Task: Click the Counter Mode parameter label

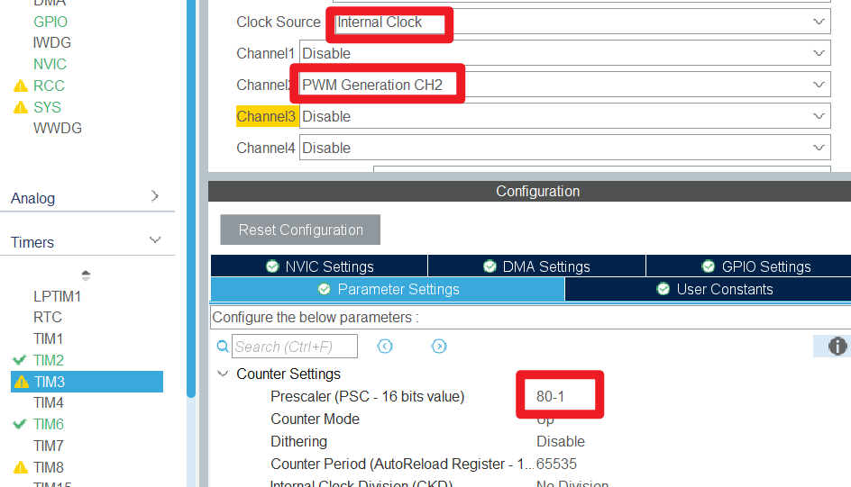Action: coord(315,419)
